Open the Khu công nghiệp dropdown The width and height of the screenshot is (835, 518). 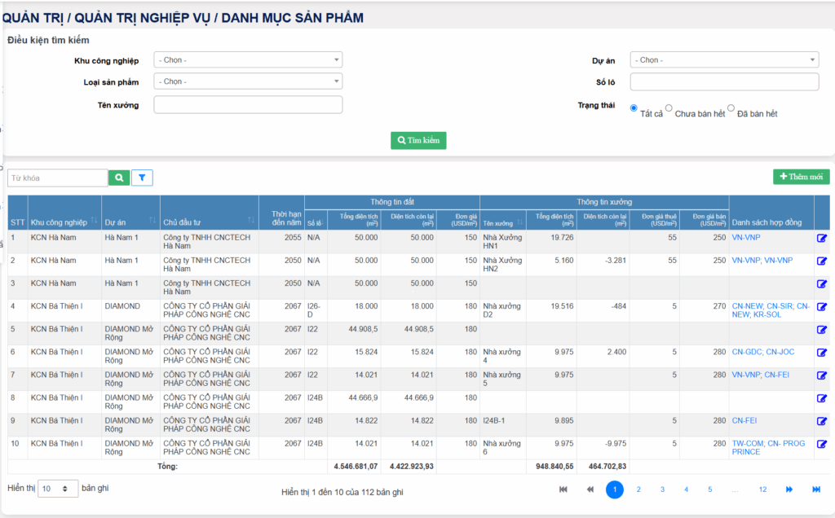(248, 59)
